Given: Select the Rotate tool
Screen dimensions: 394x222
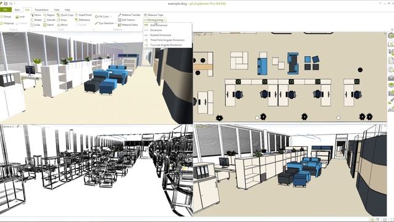Looking at the screenshot, I should click(36, 20).
